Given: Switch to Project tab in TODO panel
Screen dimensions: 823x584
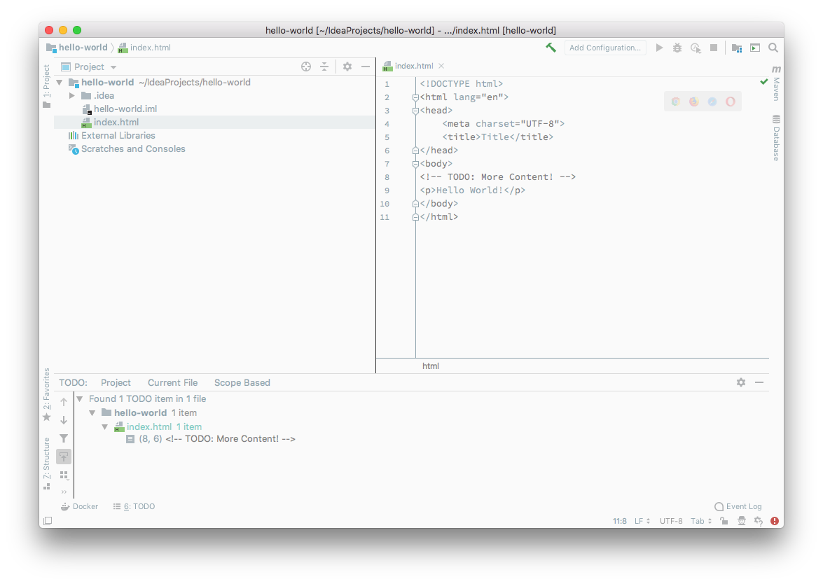Looking at the screenshot, I should (x=116, y=383).
